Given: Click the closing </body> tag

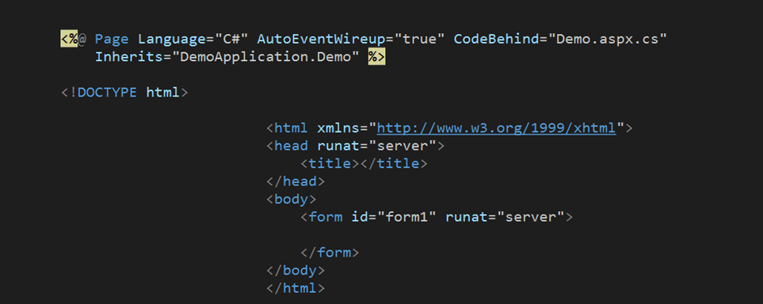Looking at the screenshot, I should pos(296,271).
